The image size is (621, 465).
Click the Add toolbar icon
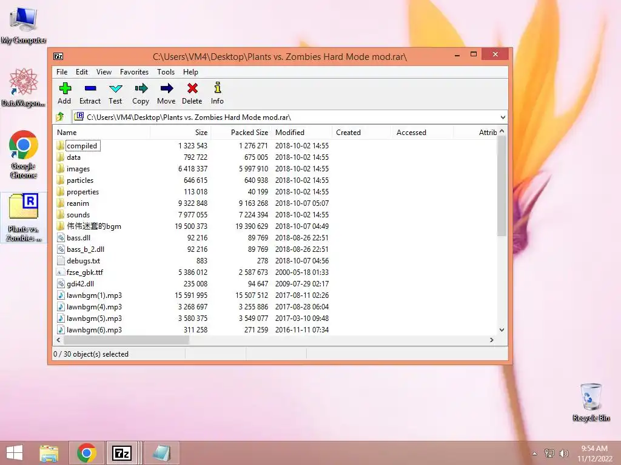pyautogui.click(x=64, y=88)
